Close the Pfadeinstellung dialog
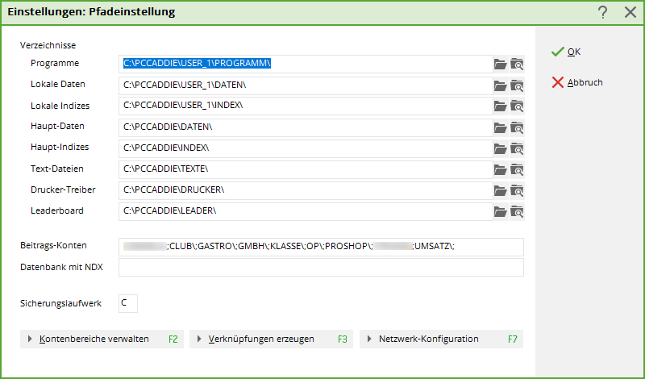The width and height of the screenshot is (645, 379). [x=630, y=12]
